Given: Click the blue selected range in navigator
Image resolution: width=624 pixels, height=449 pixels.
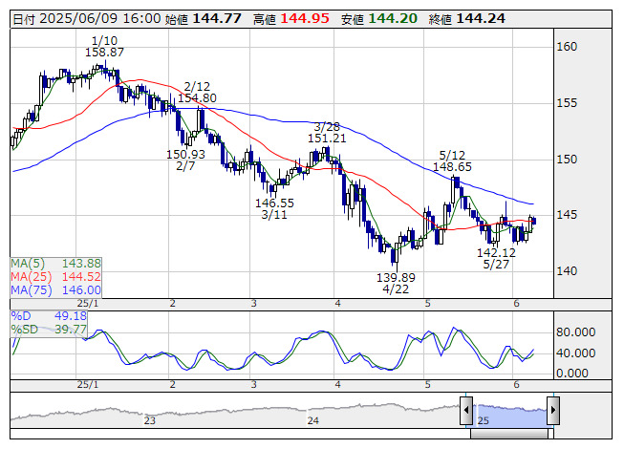Looking at the screenshot, I should (509, 412).
